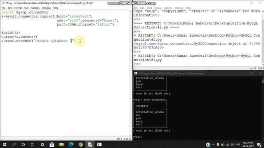Click the mysql> prompt in the console
264x148 pixels.
[137, 137]
